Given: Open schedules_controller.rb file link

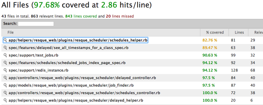Looking at the screenshot, I should (84, 93).
